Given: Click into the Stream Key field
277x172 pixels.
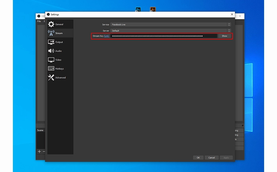Looking at the screenshot, I should [x=164, y=36].
